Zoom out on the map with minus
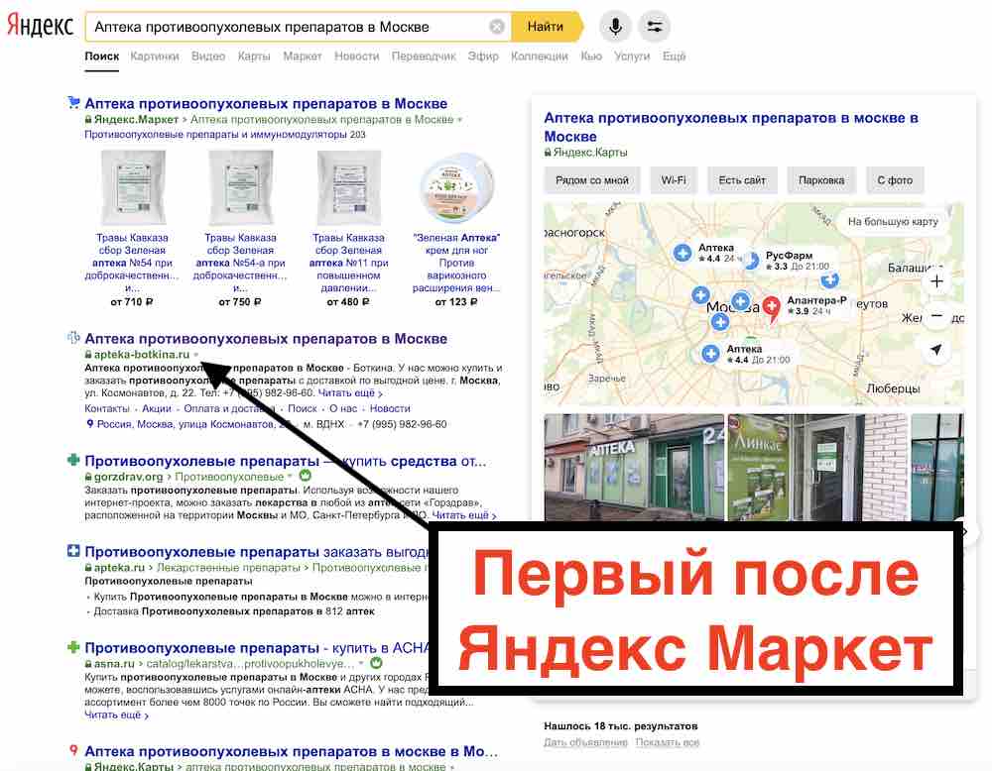The height and width of the screenshot is (771, 992). (937, 315)
